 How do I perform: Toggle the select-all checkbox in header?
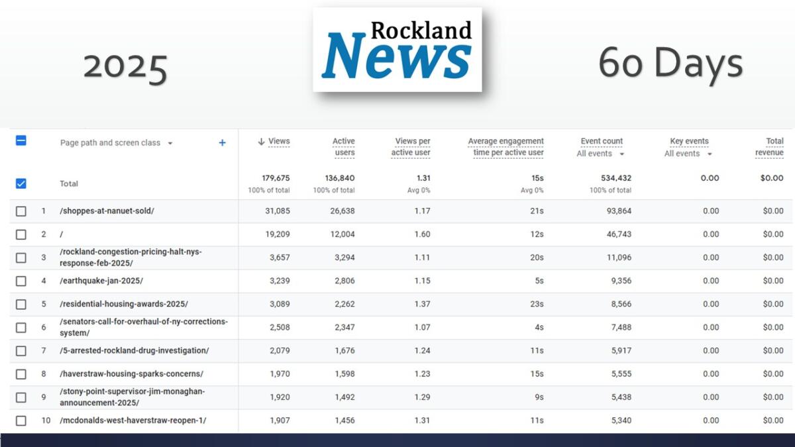21,140
